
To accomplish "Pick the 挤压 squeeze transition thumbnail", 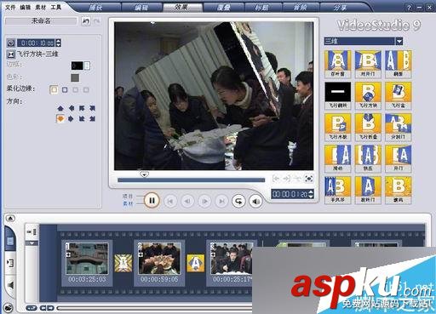I will pyautogui.click(x=368, y=158).
